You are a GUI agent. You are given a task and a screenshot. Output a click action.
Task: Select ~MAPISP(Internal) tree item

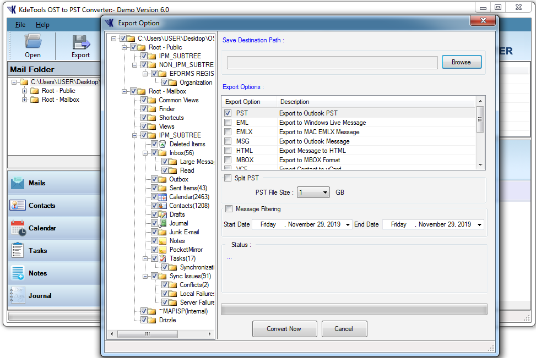183,311
